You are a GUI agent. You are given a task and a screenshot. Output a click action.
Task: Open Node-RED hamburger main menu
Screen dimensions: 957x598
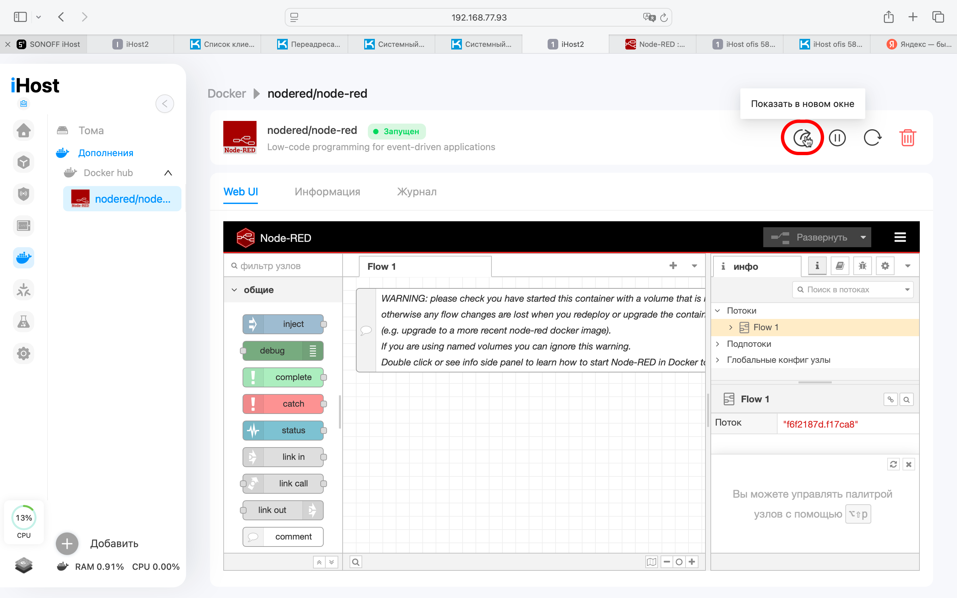[x=900, y=237]
